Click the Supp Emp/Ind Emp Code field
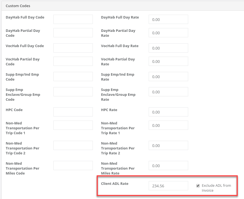Image resolution: width=244 pixels, height=199 pixels. (x=73, y=76)
